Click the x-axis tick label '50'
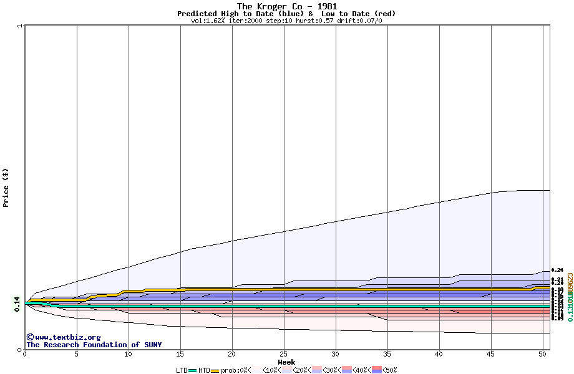574x374 pixels. [x=543, y=354]
